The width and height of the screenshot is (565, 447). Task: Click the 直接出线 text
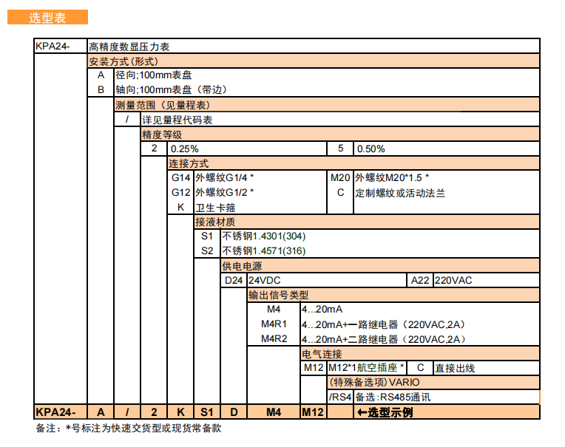point(455,368)
